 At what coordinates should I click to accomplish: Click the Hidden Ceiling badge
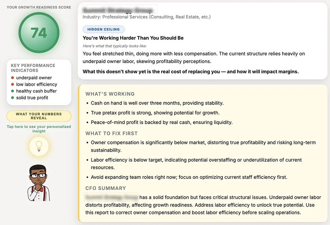tap(104, 29)
